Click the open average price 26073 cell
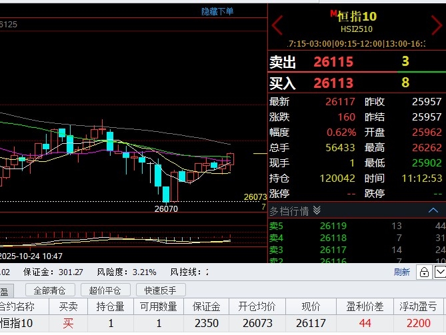 tap(257, 324)
